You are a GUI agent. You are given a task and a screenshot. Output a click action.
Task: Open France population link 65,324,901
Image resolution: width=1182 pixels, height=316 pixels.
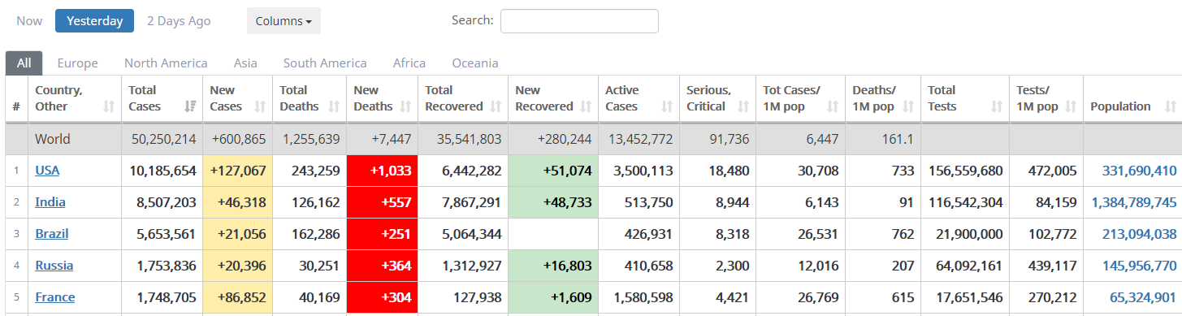tap(1144, 297)
